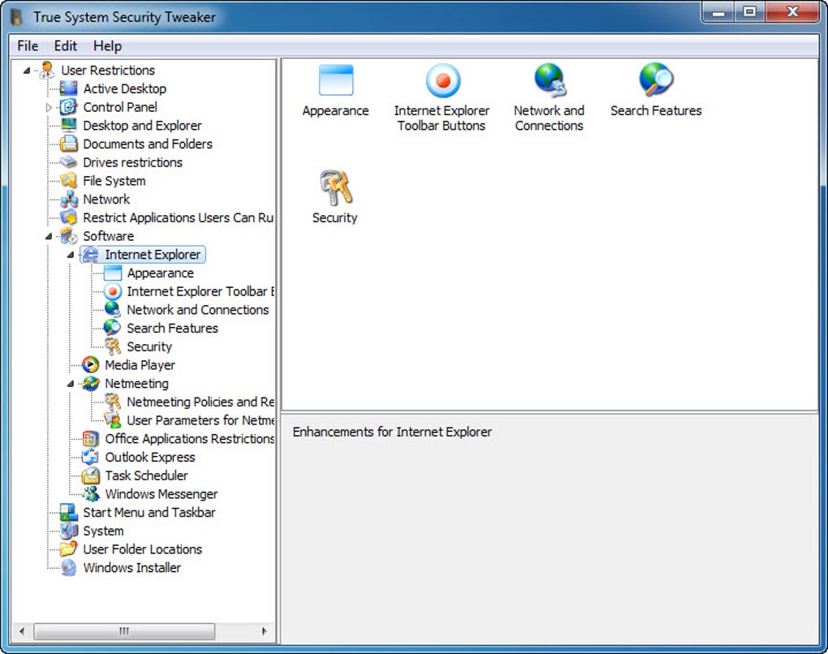Image resolution: width=828 pixels, height=654 pixels.
Task: Collapse the User Restrictions root node
Action: [28, 70]
